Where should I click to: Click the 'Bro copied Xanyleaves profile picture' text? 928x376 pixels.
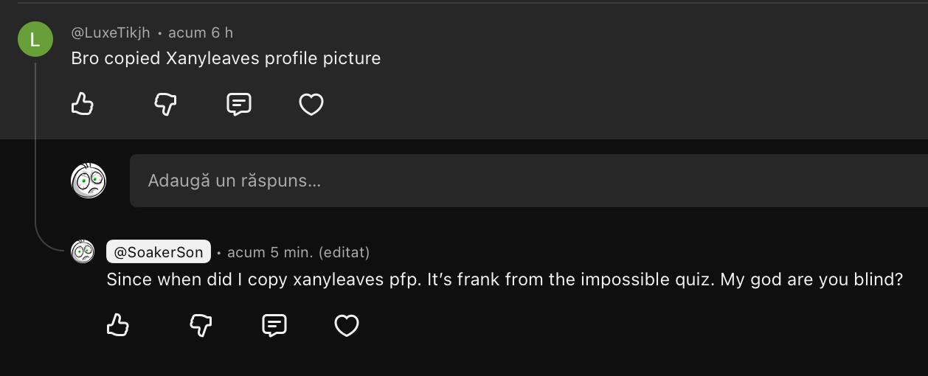click(x=226, y=58)
